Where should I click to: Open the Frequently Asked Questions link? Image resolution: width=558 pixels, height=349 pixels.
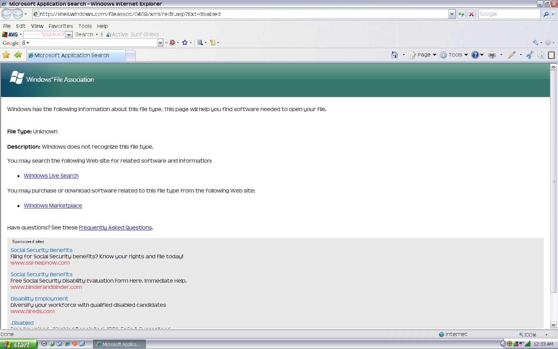point(115,228)
